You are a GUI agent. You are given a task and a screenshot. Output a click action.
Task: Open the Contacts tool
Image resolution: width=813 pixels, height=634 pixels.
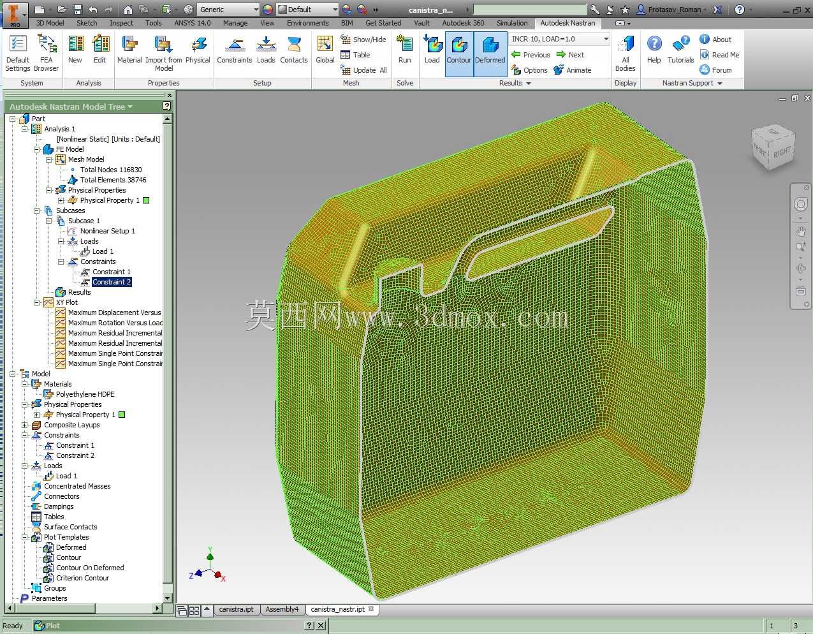tap(294, 49)
